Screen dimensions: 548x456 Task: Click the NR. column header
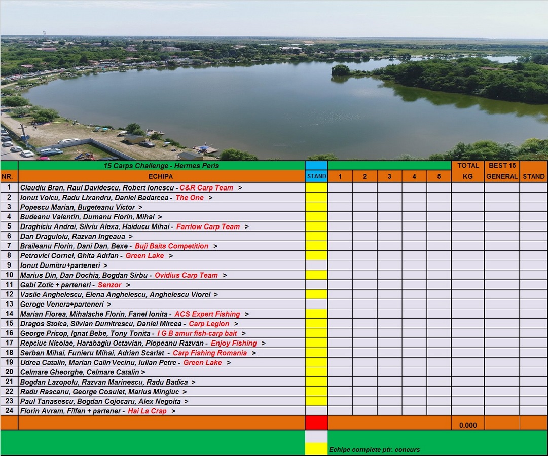tap(9, 176)
